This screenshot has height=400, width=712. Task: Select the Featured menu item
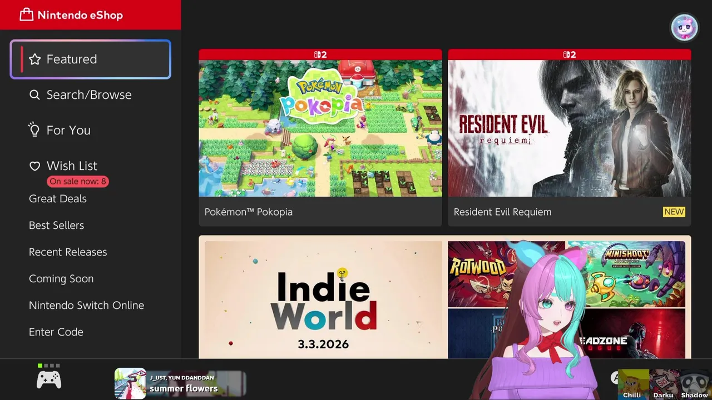tap(90, 59)
